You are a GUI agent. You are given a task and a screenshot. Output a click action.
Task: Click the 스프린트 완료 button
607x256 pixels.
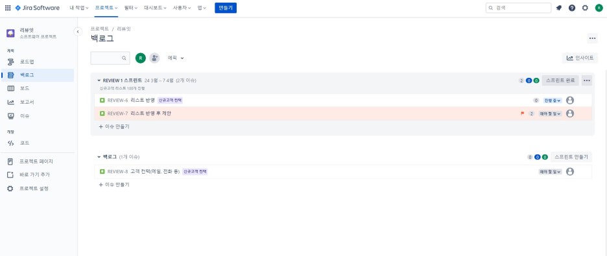(x=560, y=80)
